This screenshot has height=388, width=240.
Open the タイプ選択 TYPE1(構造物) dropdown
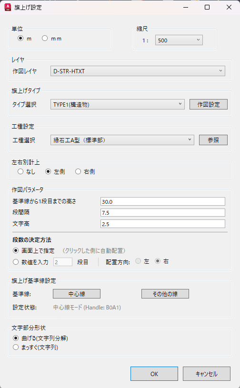[x=118, y=104]
